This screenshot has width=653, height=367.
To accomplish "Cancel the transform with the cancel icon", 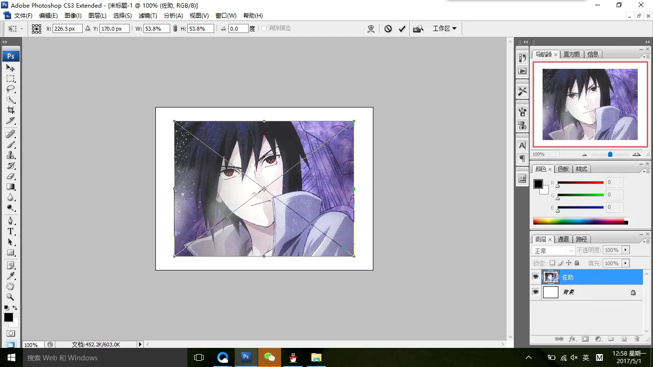I will pyautogui.click(x=388, y=29).
